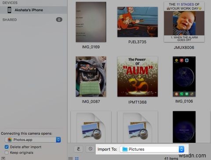211x160 pixels.
Task: Click the JMUX8006 file name
Action: coord(184,47)
